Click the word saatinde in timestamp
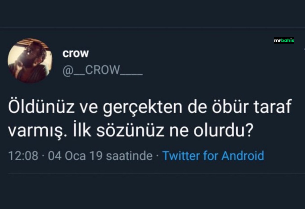 [x=129, y=156]
